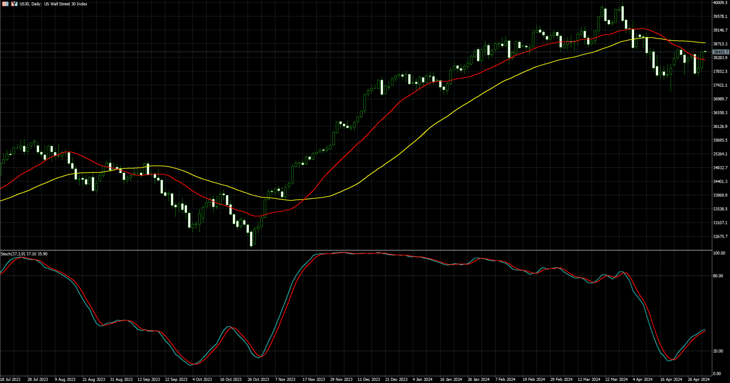Screen dimensions: 730x383
Task: Select the rightmost end of red moving average on price chart
Action: click(705, 60)
